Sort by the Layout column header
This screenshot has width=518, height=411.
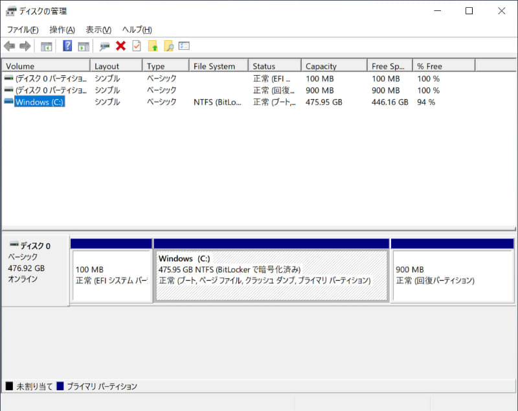(117, 66)
